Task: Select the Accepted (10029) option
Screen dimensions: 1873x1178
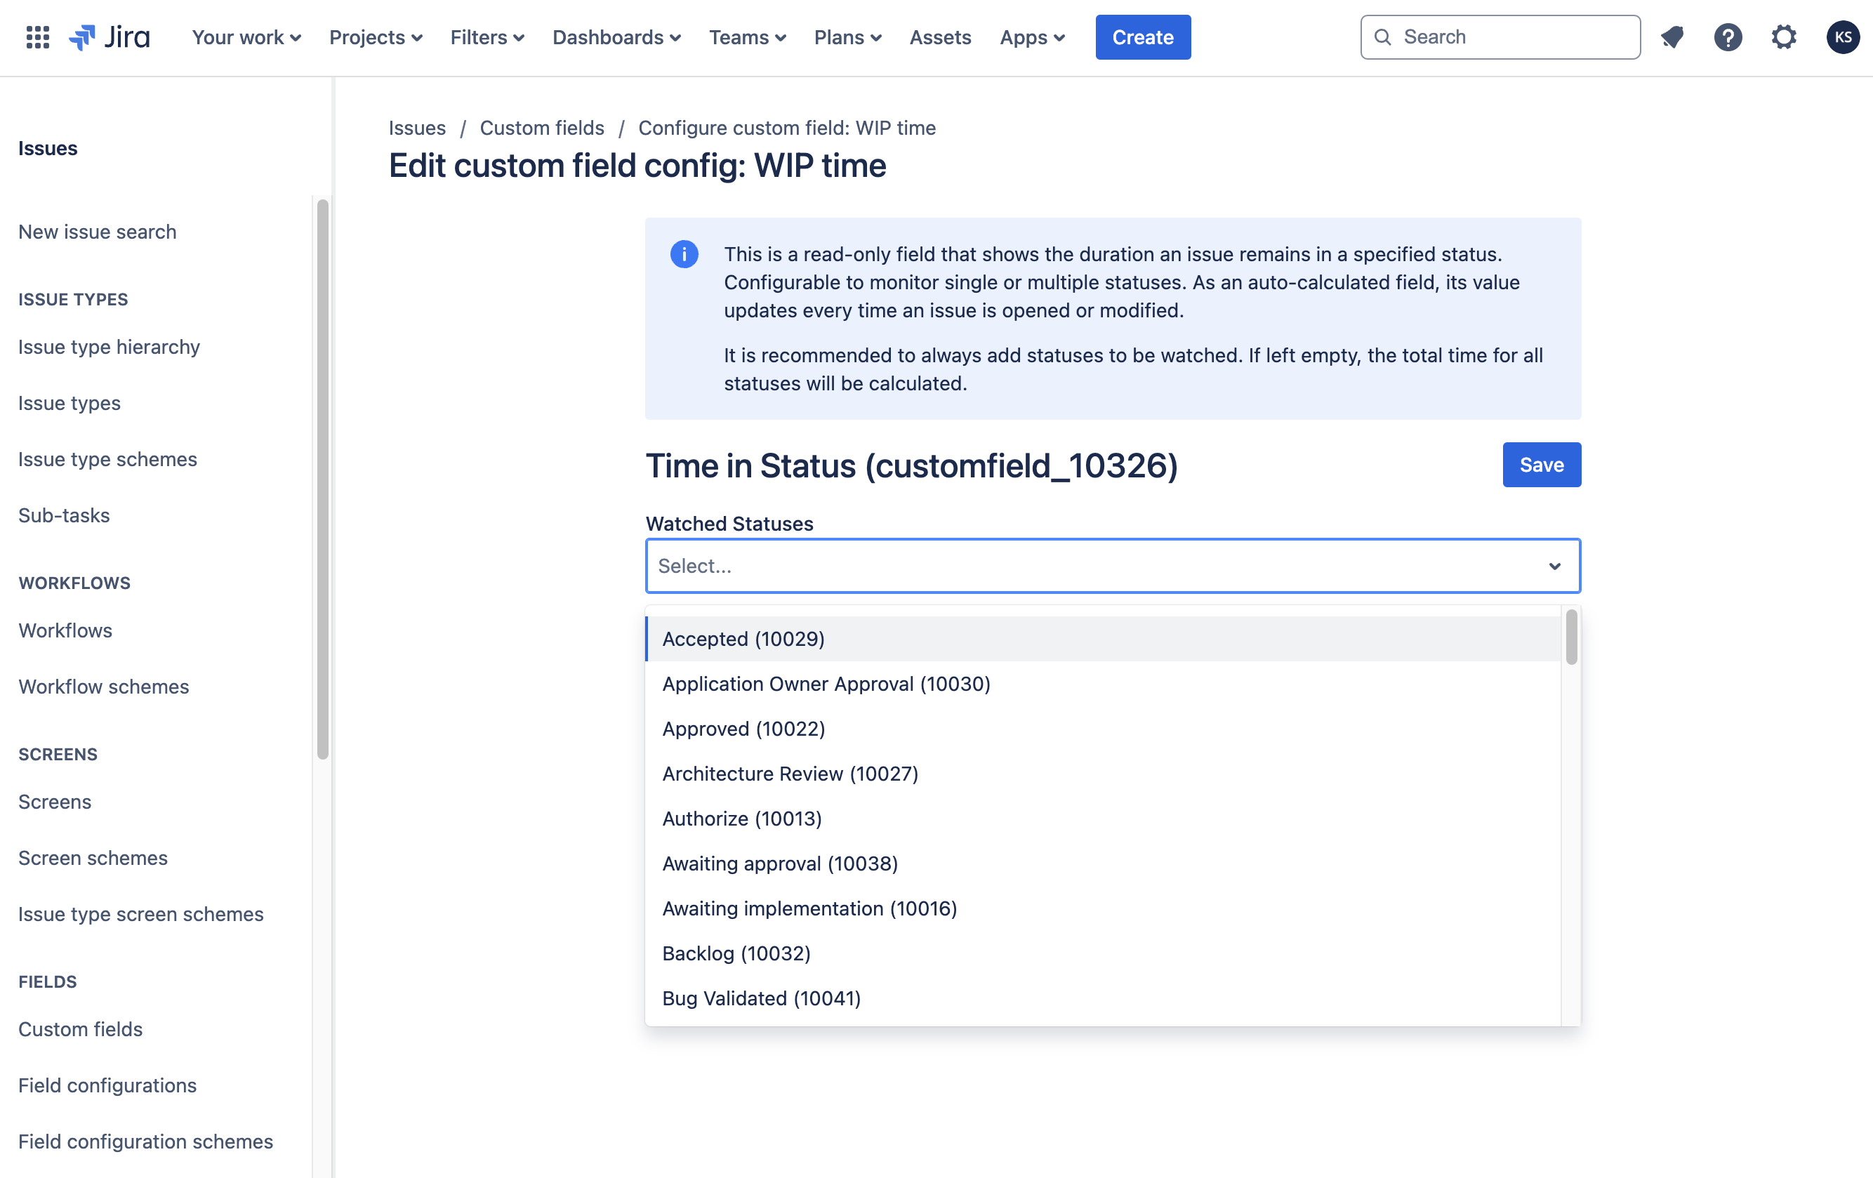Action: [x=743, y=639]
